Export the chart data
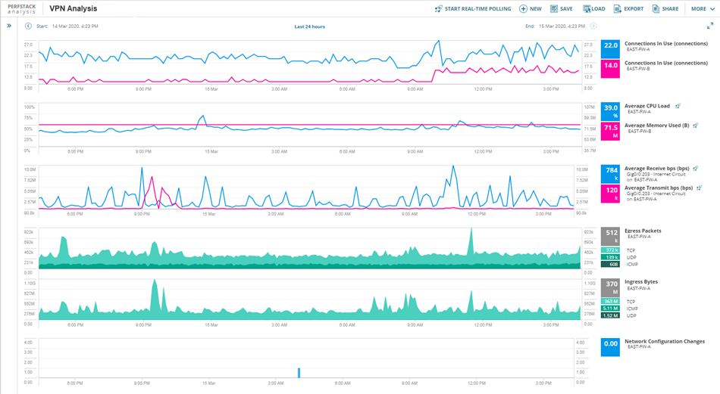The width and height of the screenshot is (720, 394). coord(628,9)
